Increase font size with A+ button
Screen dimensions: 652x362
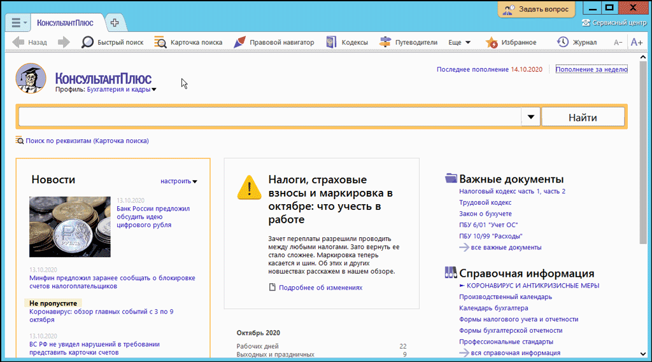click(637, 42)
